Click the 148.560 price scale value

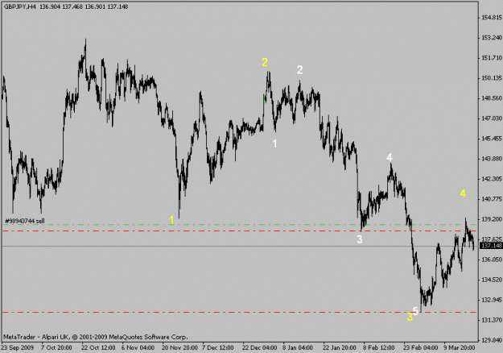492,98
